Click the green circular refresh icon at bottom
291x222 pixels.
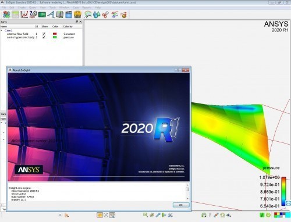tap(268, 215)
